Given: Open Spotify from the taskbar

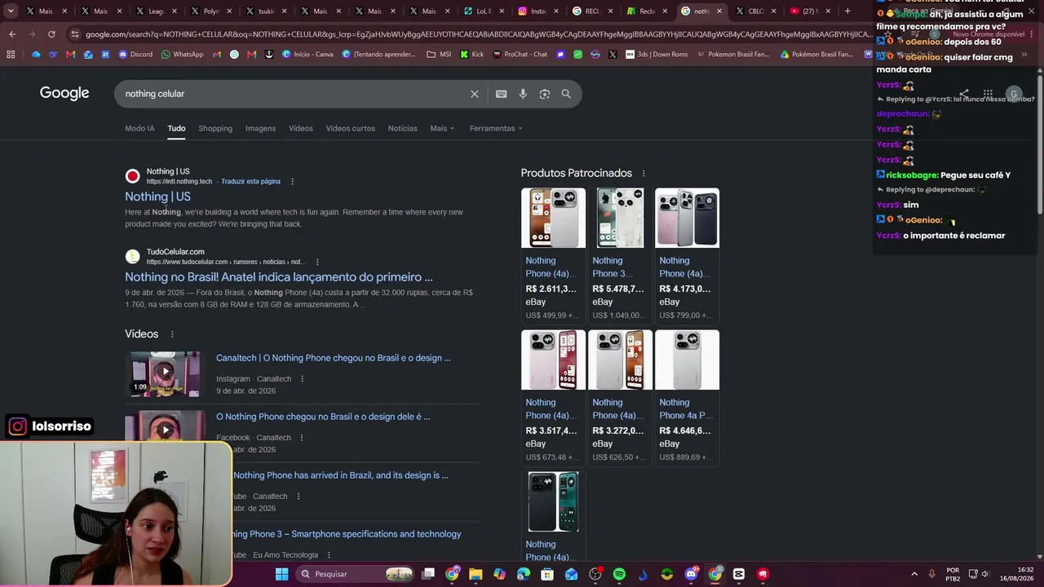Looking at the screenshot, I should (x=619, y=574).
